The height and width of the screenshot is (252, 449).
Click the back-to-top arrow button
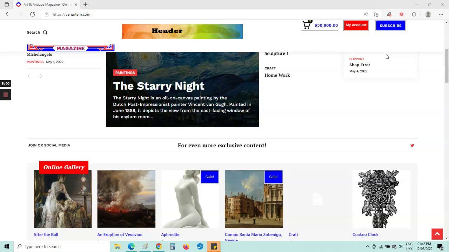(x=437, y=234)
